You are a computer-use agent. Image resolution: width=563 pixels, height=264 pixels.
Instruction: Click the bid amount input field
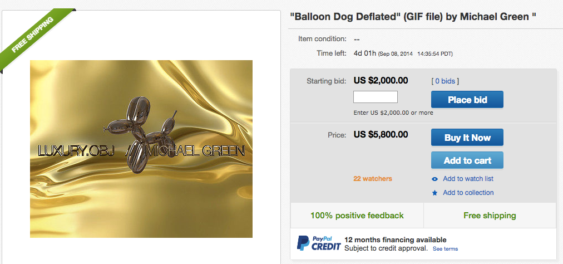coord(375,97)
